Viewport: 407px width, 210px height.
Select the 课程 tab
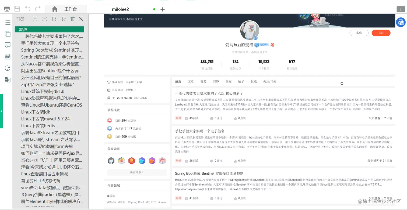click(x=229, y=81)
